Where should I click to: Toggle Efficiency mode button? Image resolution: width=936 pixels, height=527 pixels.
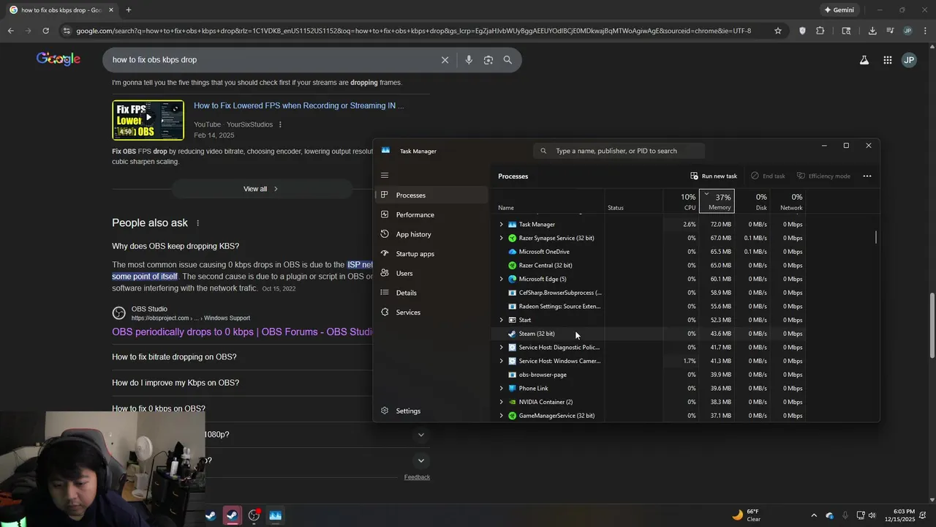tap(823, 176)
